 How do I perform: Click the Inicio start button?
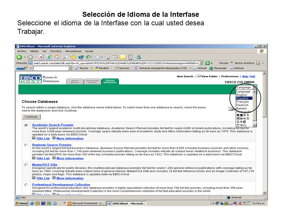(x=21, y=203)
